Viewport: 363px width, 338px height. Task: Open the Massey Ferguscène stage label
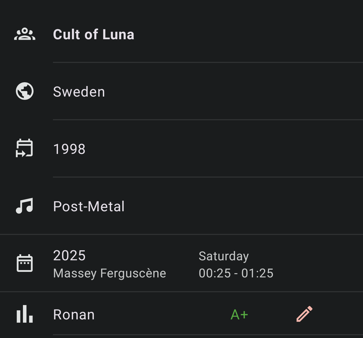[x=110, y=273]
